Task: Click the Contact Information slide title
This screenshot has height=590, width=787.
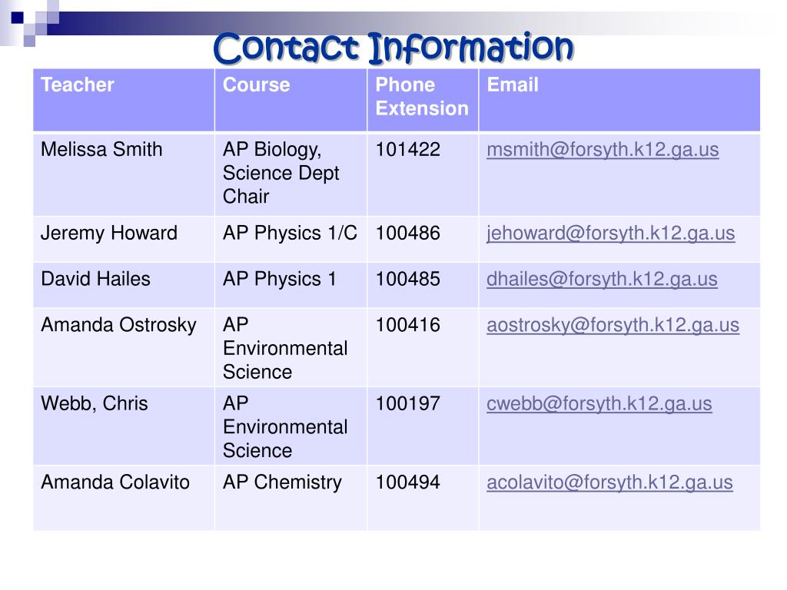Action: point(393,48)
